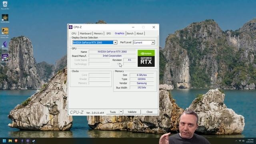Click the Revision A1 field
This screenshot has width=256, height=144.
[130, 60]
